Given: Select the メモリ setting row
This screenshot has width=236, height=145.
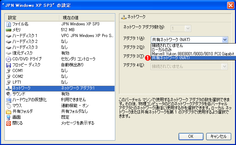Looking at the screenshot, I should [x=60, y=30].
